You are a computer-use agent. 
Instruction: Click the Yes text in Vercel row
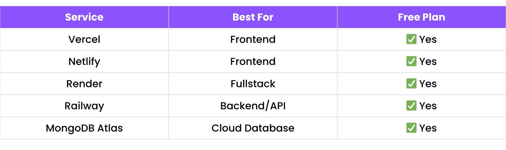coord(428,39)
